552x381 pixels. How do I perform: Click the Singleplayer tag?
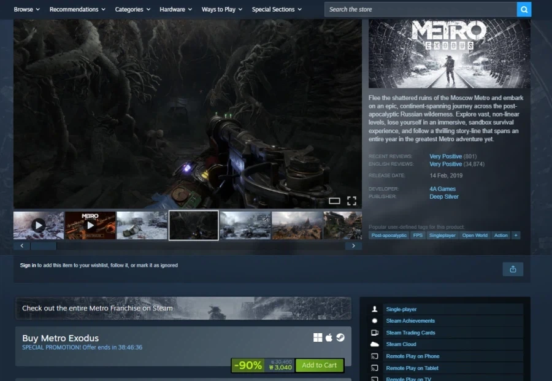click(x=442, y=235)
